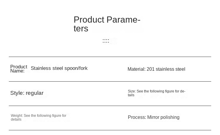220x135 pixels.
Task: Click the divider line below the Product Name row
Action: pyautogui.click(x=110, y=81)
